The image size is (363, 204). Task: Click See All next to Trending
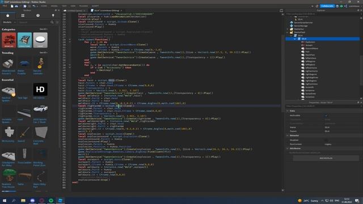43,53
